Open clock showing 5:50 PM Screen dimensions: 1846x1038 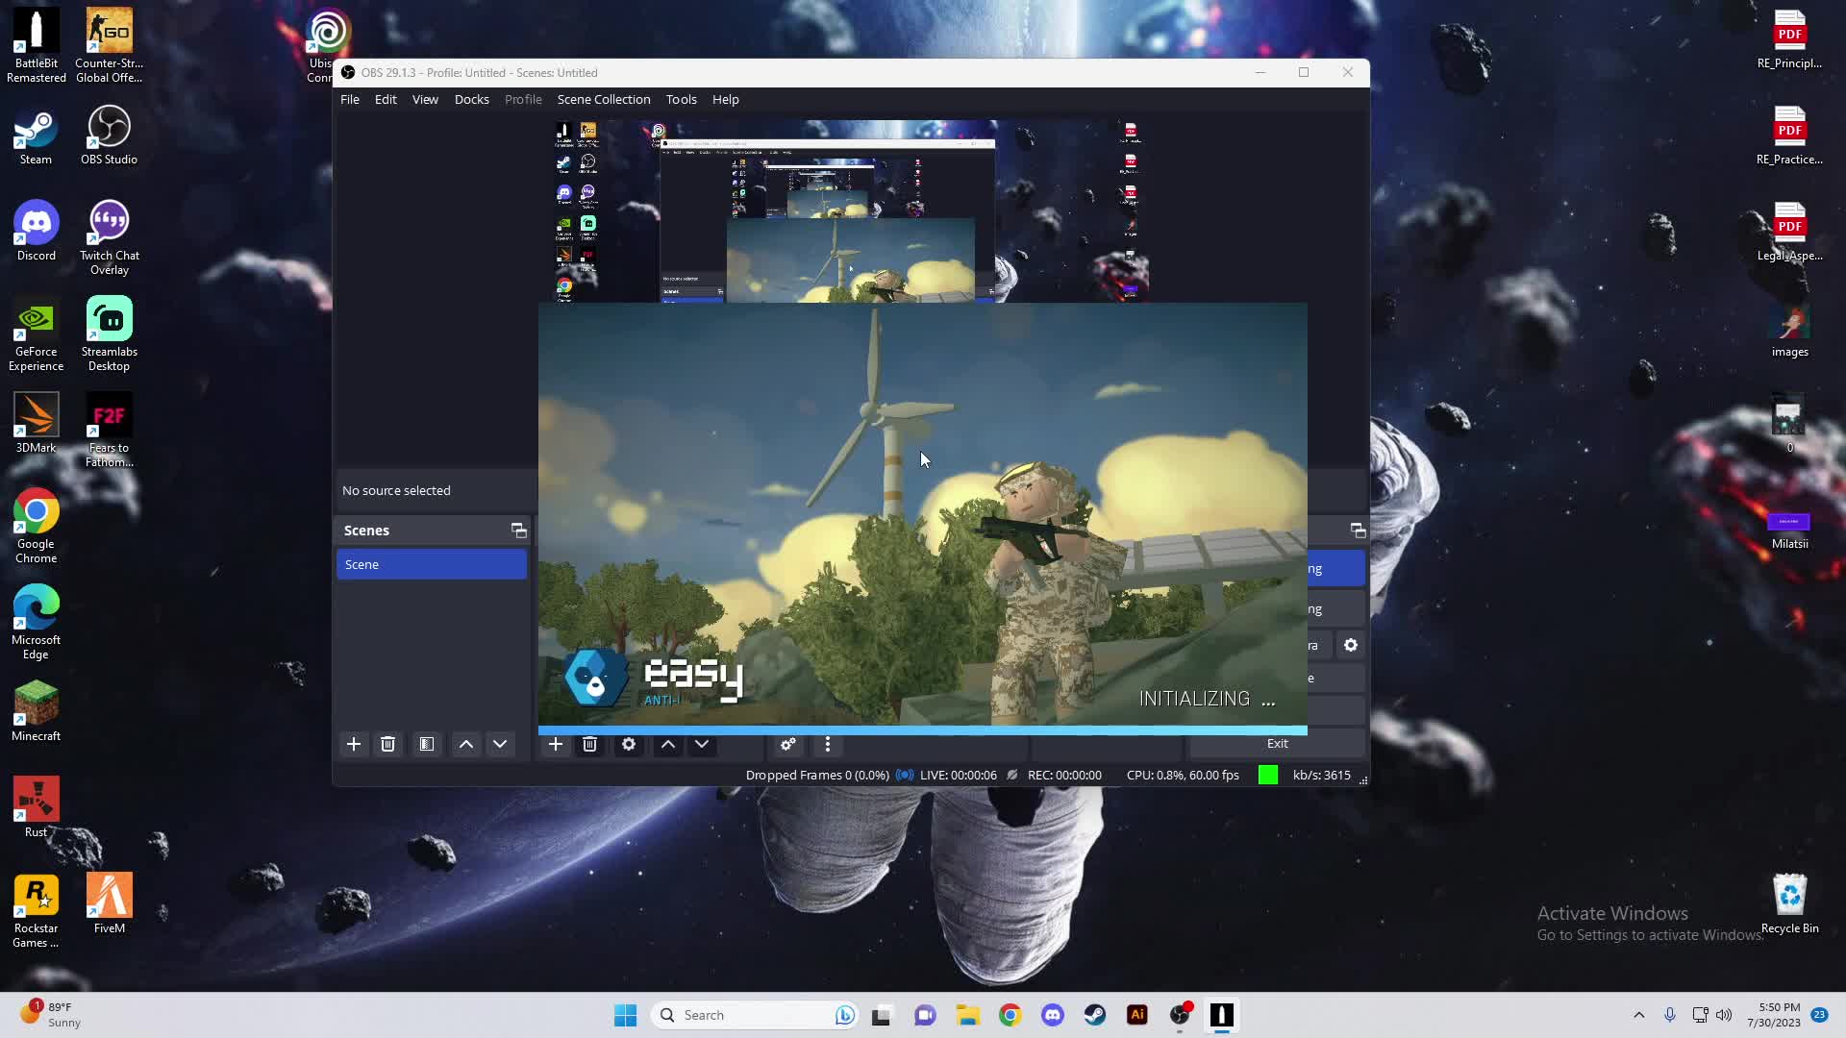pos(1774,1015)
